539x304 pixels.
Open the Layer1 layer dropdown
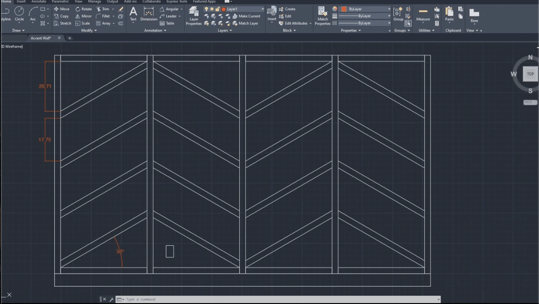(262, 9)
